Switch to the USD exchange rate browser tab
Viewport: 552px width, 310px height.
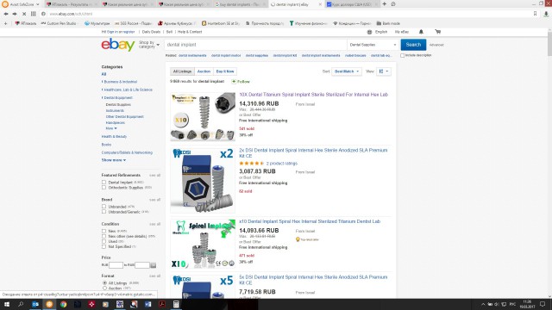pos(352,4)
